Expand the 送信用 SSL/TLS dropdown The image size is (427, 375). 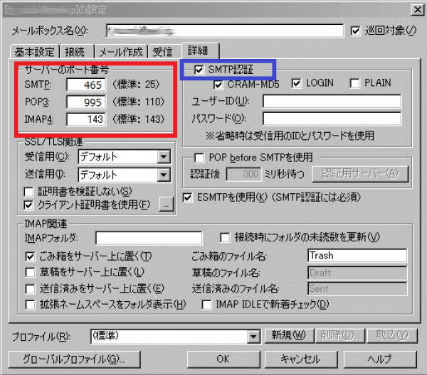164,174
